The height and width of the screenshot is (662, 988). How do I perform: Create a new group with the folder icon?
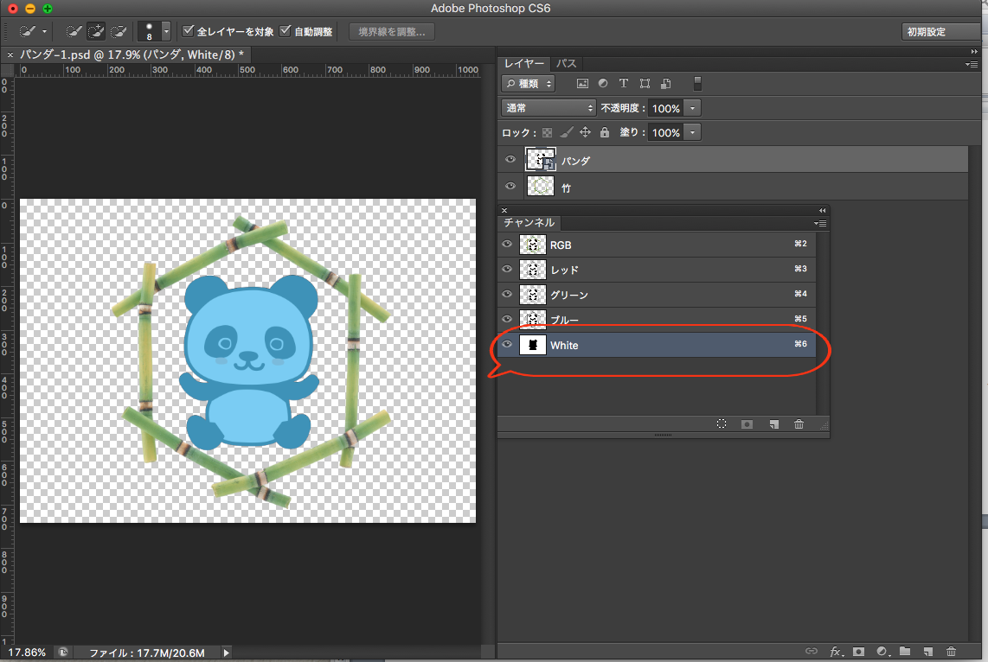(x=905, y=651)
